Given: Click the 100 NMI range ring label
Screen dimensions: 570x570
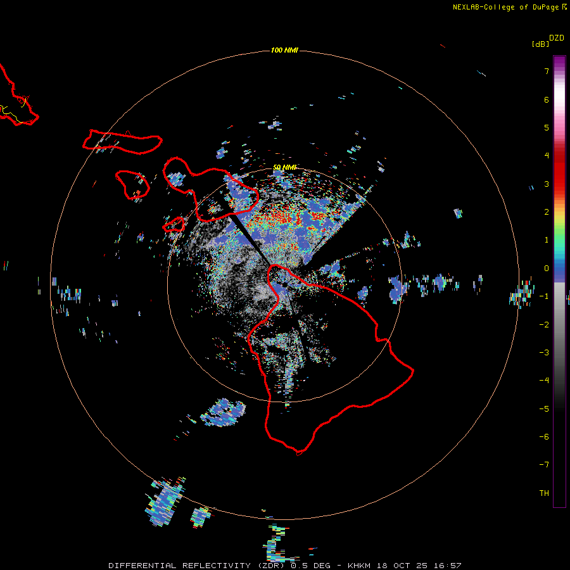Looking at the screenshot, I should point(284,50).
